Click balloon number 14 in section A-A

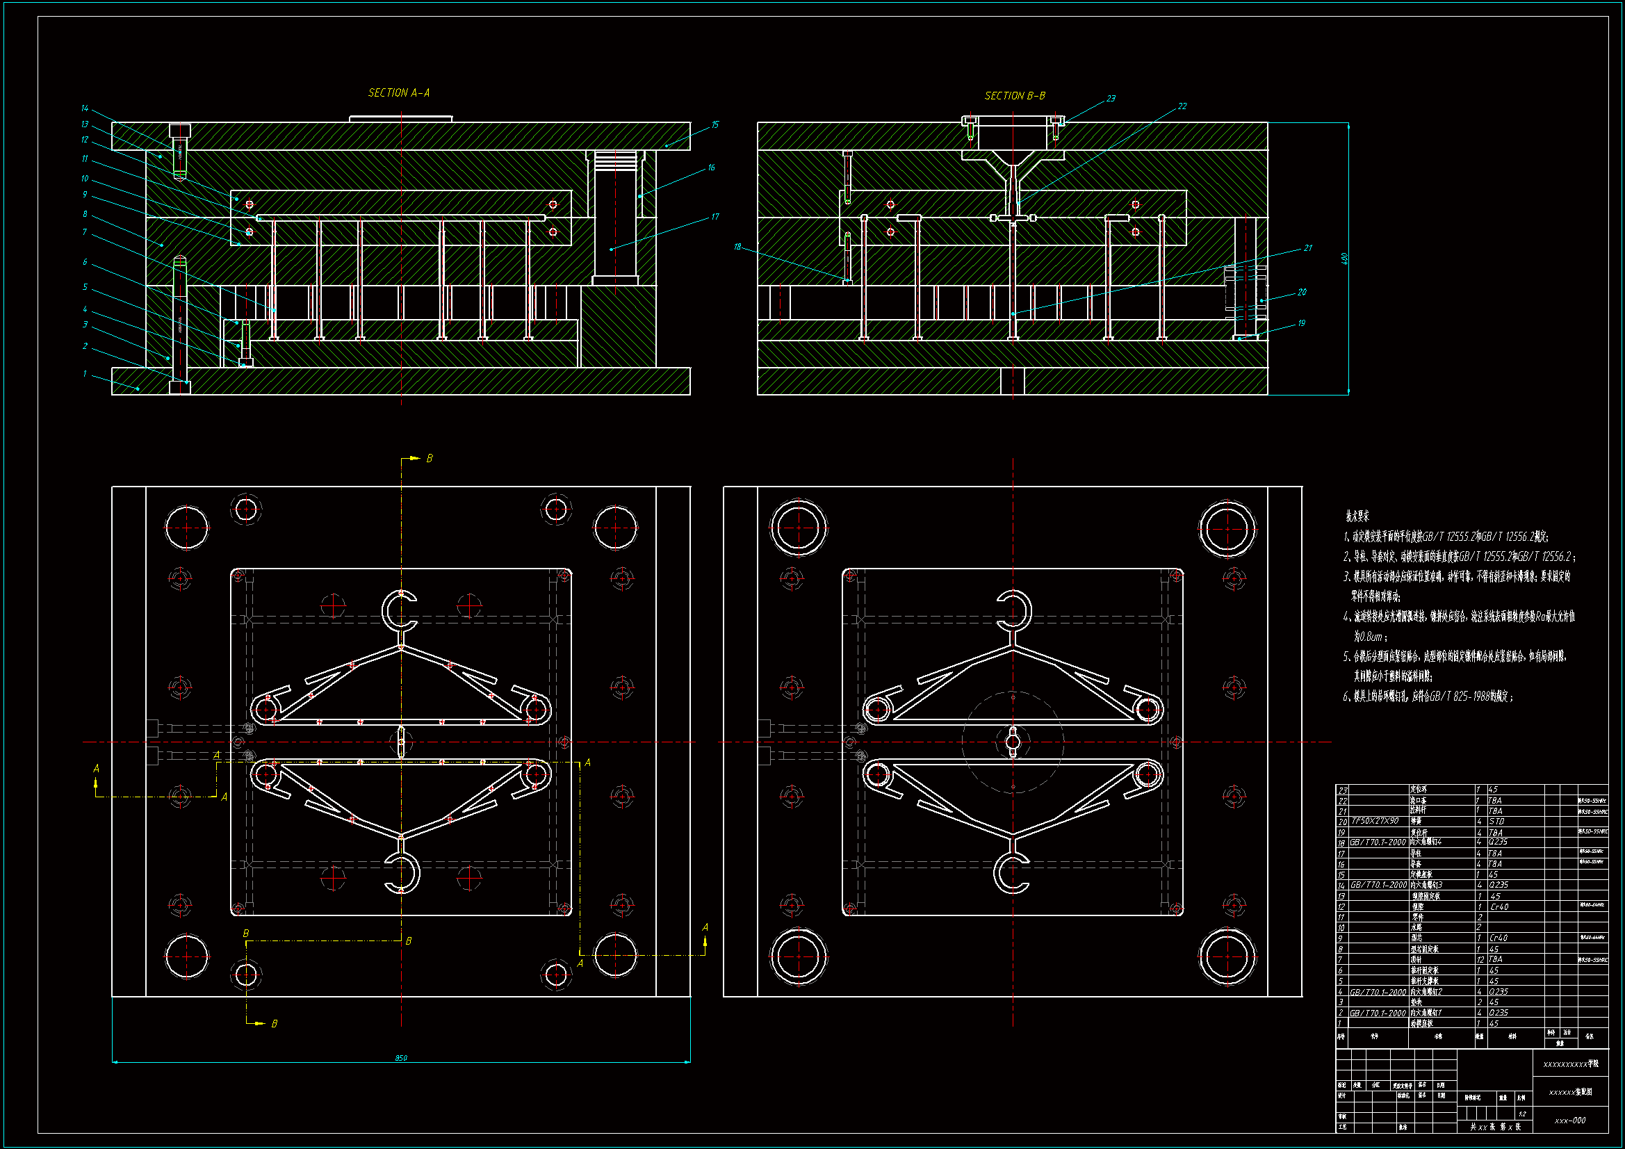coord(85,108)
